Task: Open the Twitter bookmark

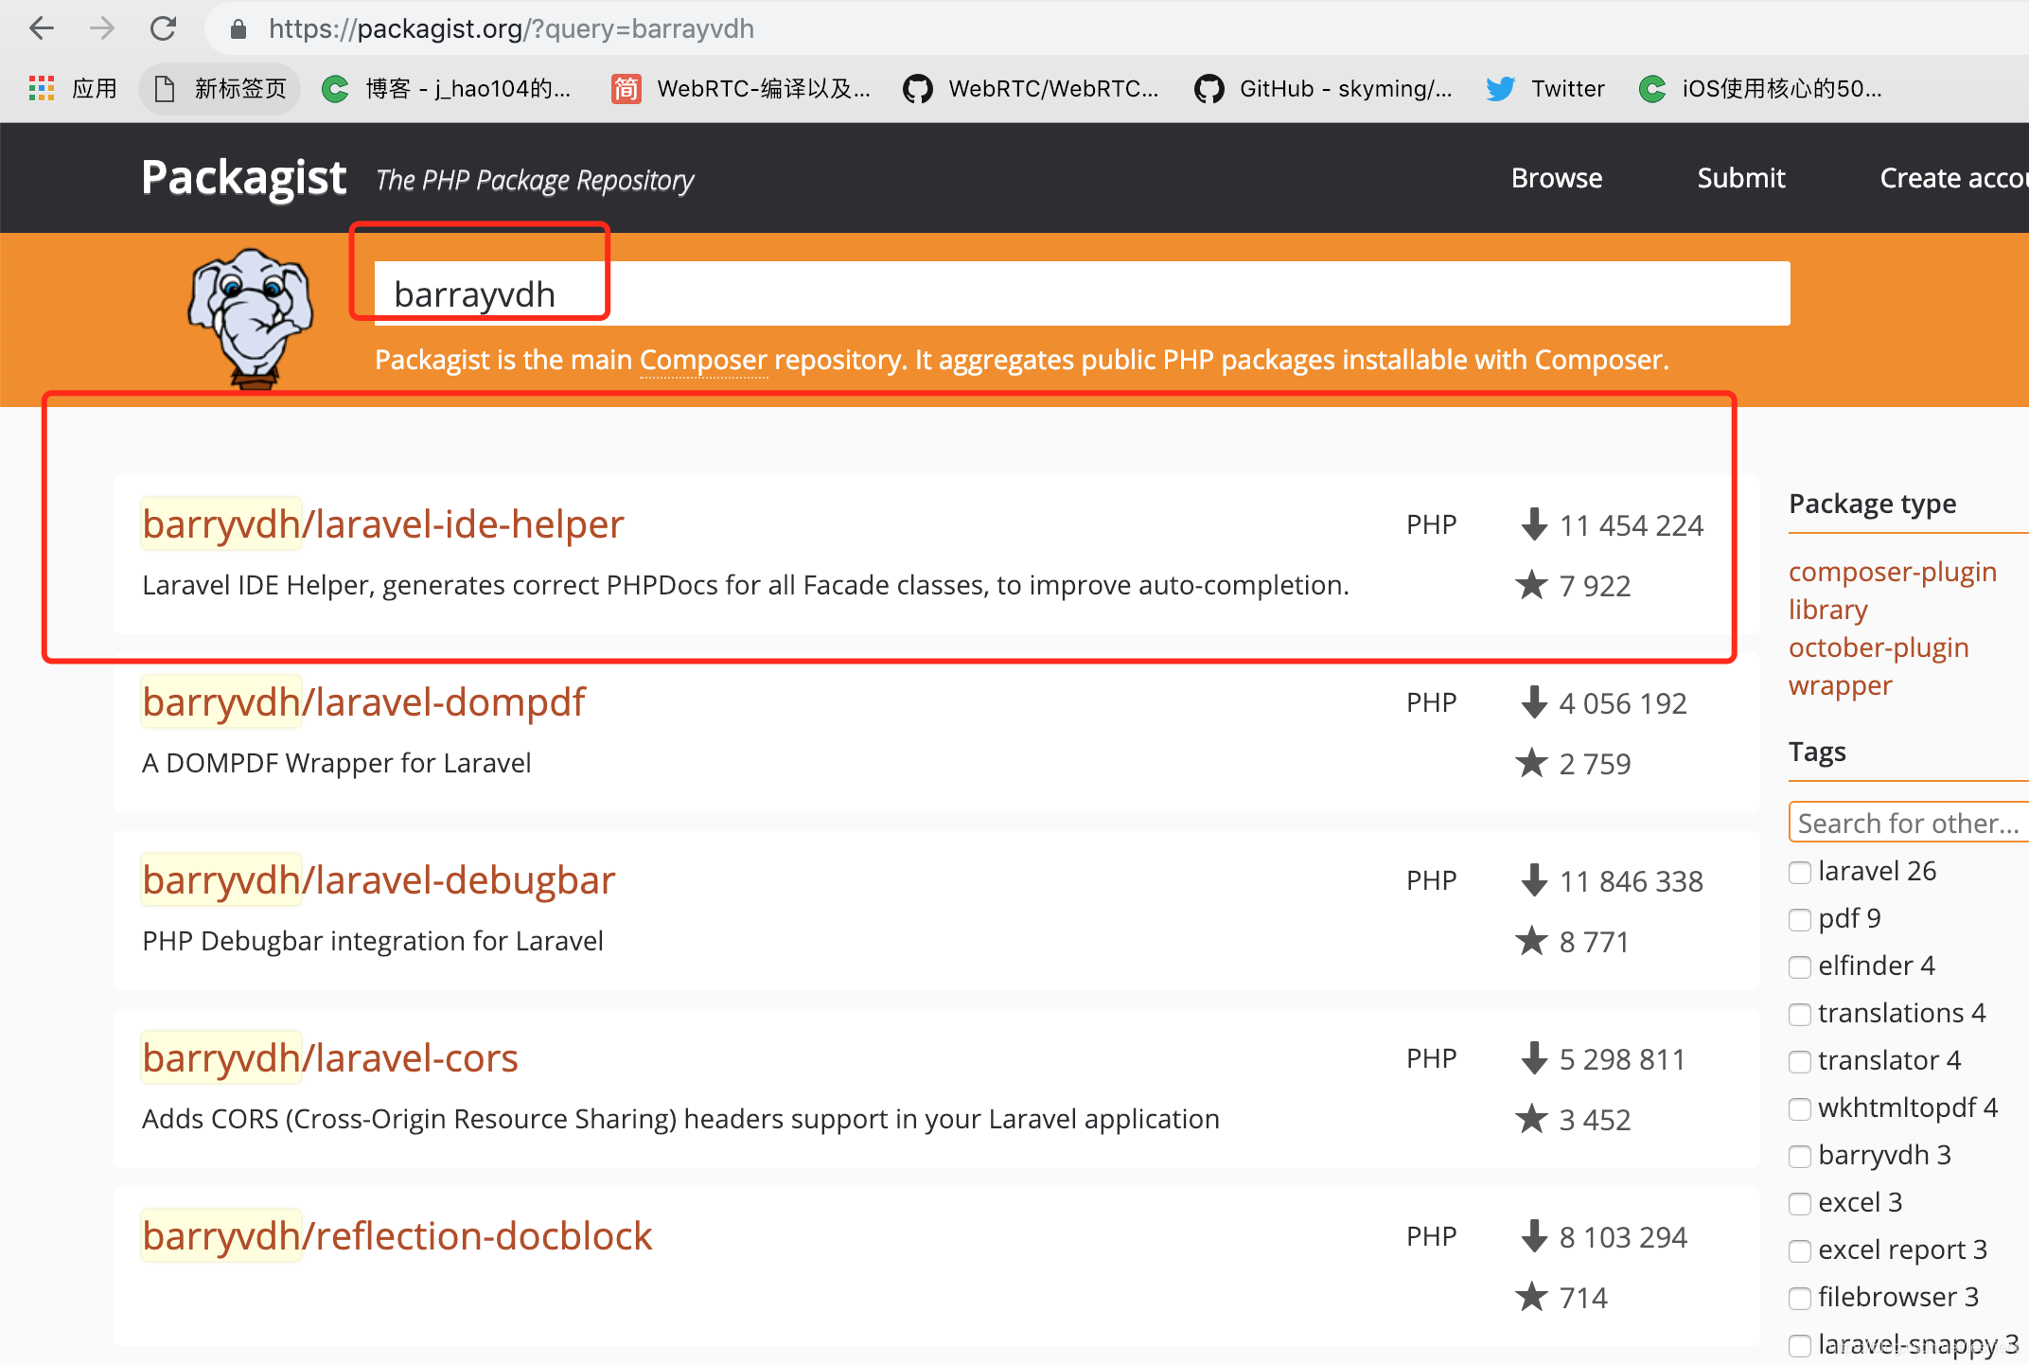Action: (x=1544, y=89)
